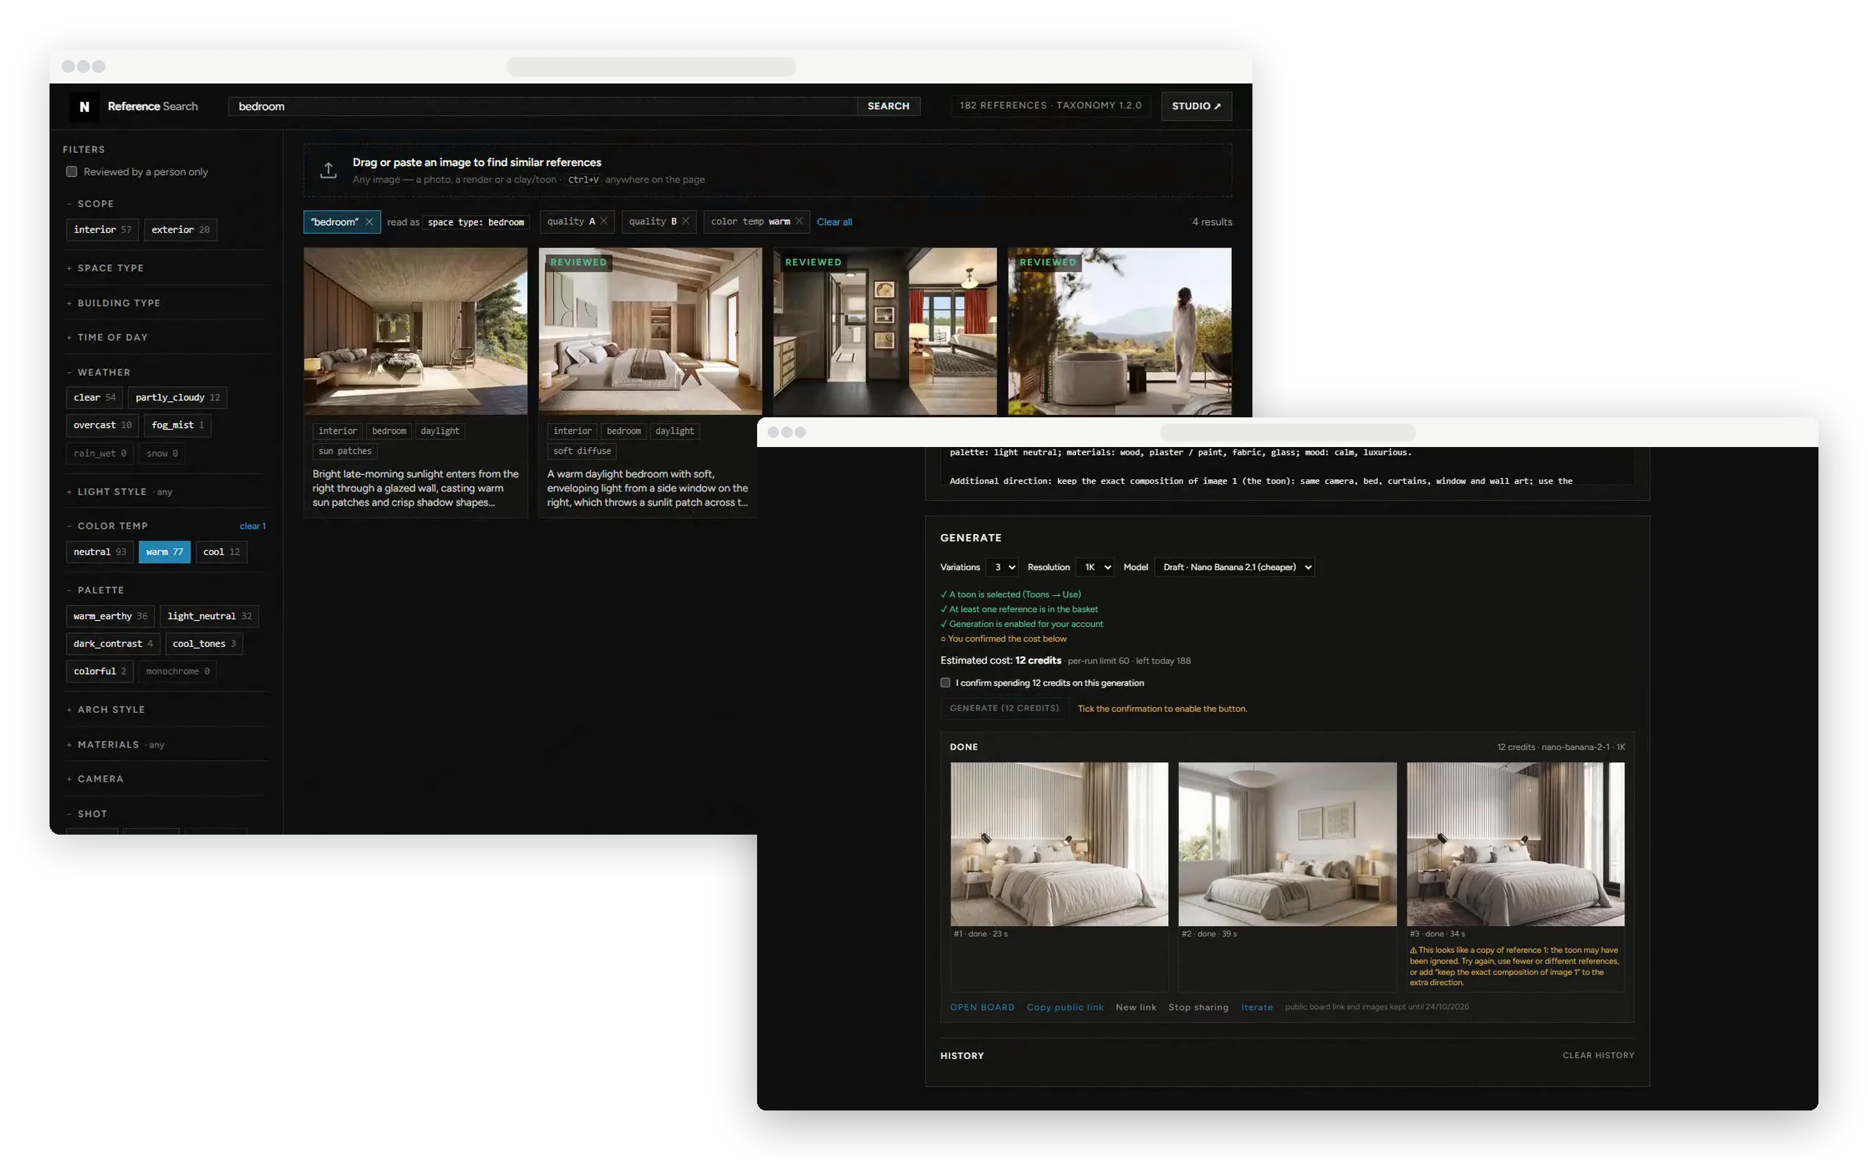
Task: Click CLEAR HISTORY
Action: tap(1598, 1055)
